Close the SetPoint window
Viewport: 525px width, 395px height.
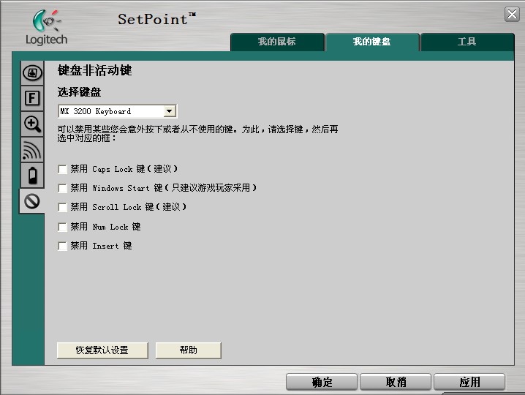512,15
